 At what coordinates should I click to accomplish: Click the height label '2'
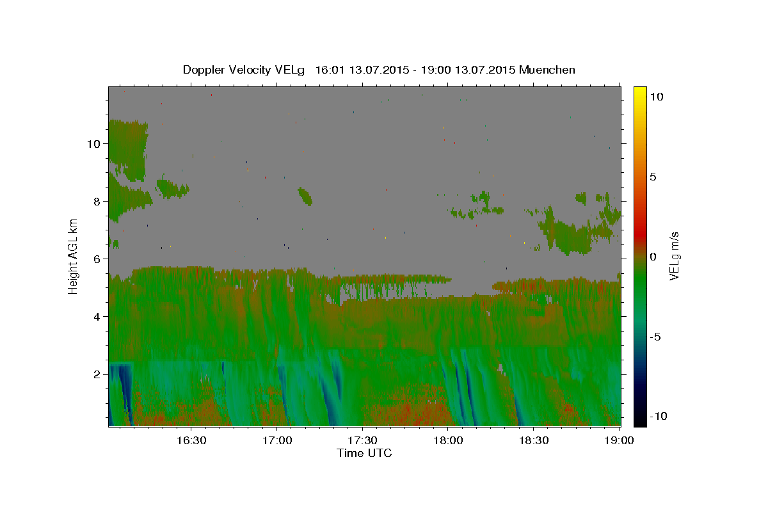[97, 374]
